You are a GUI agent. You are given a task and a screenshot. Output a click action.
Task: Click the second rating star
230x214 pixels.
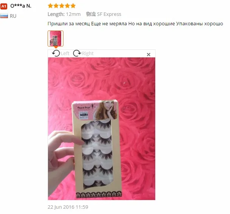(56, 6)
